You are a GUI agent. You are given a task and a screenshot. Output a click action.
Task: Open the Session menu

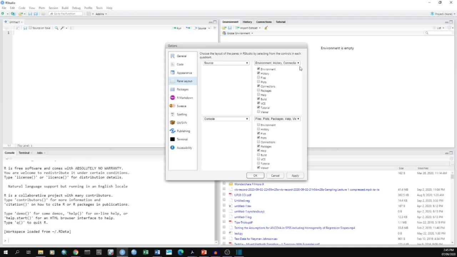coord(53,8)
